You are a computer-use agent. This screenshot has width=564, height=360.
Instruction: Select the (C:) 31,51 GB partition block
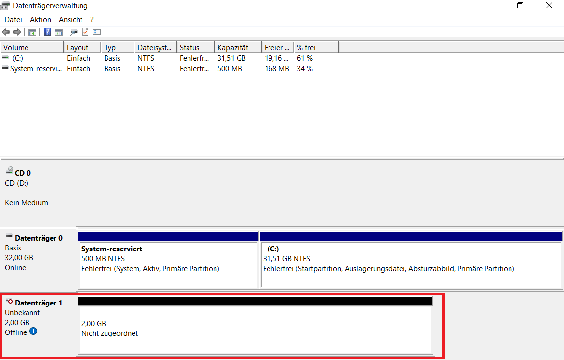[x=410, y=264]
